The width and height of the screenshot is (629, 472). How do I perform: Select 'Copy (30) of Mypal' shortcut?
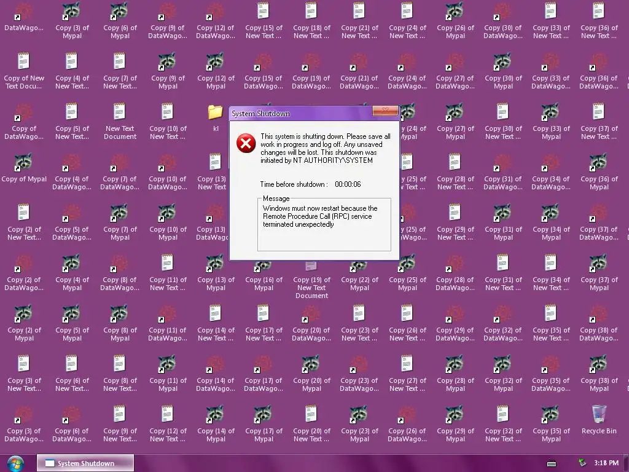coord(503,71)
